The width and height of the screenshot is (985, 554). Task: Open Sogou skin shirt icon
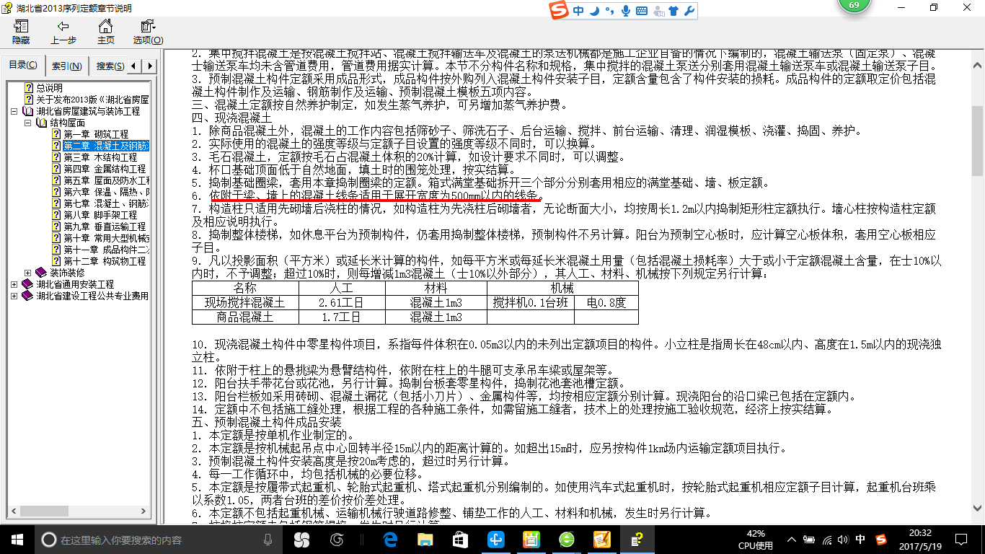pos(673,11)
